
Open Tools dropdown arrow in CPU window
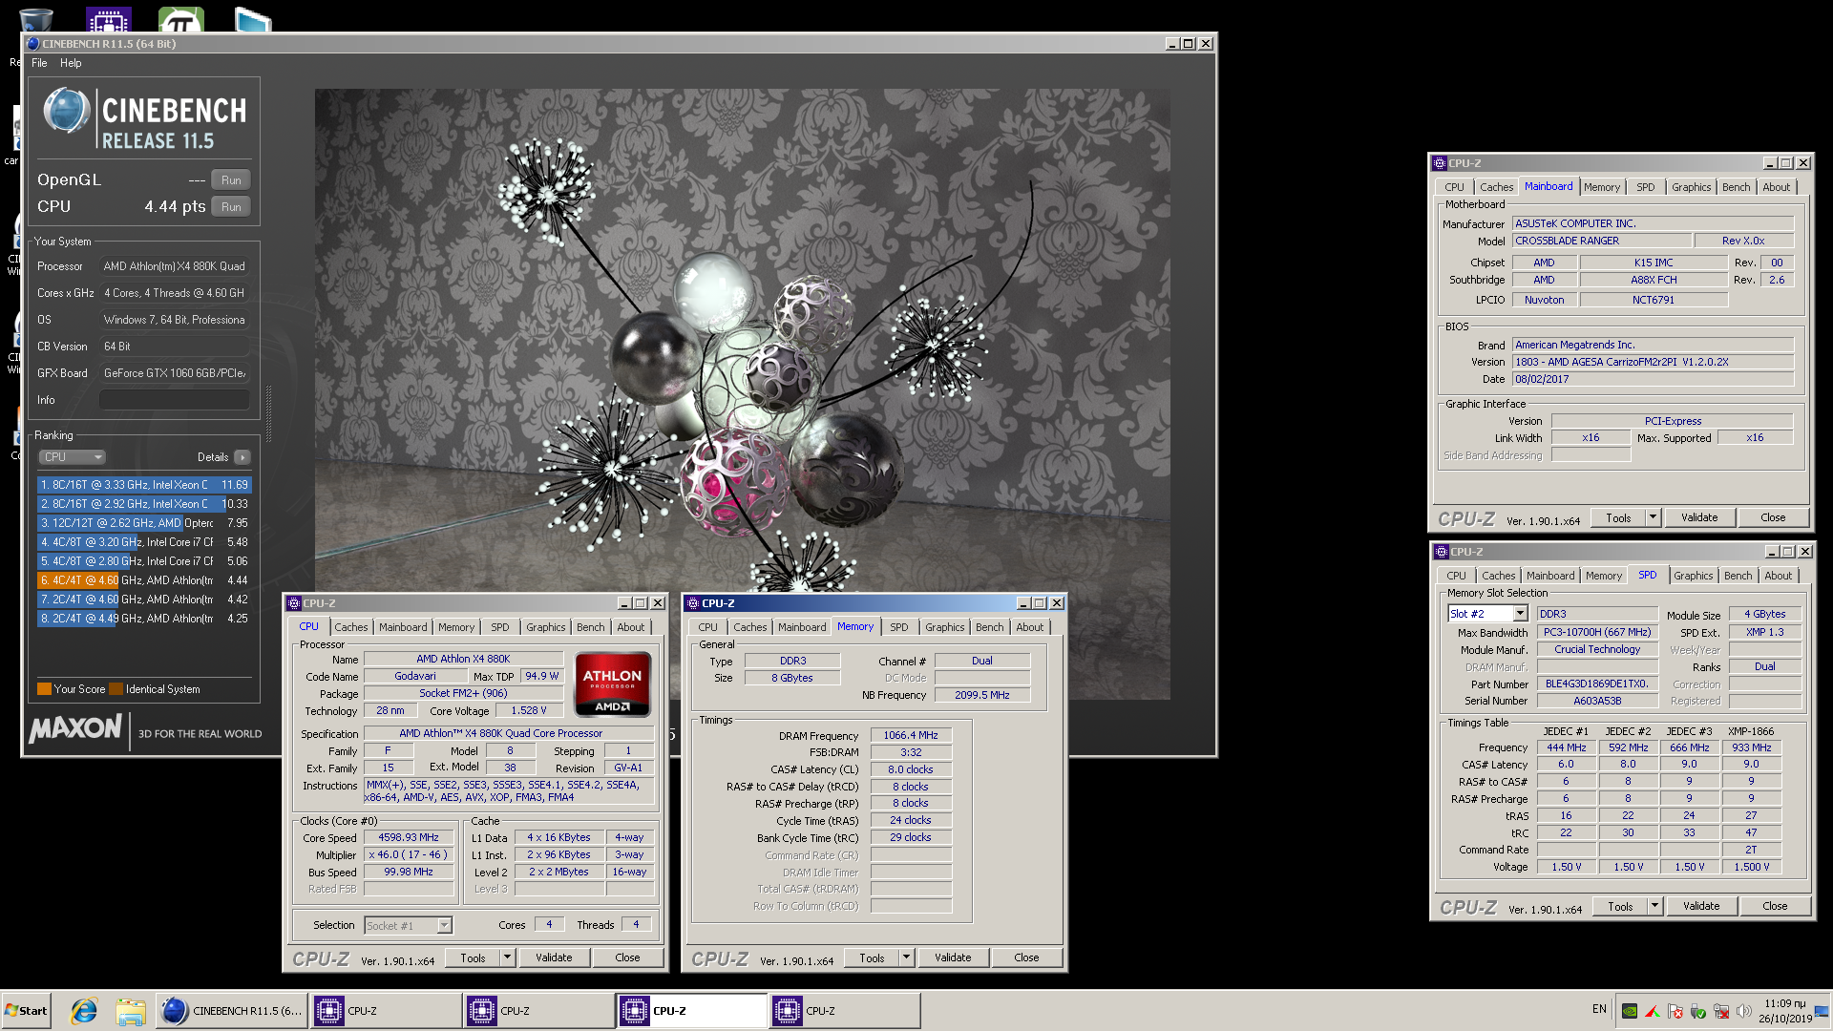click(507, 957)
